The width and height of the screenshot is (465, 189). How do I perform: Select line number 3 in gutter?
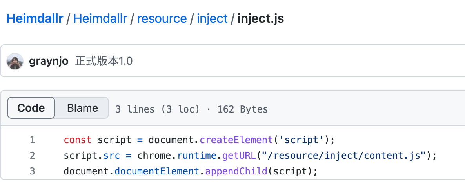[x=32, y=171]
